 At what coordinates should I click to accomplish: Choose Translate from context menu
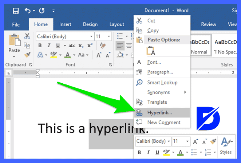pyautogui.click(x=162, y=102)
